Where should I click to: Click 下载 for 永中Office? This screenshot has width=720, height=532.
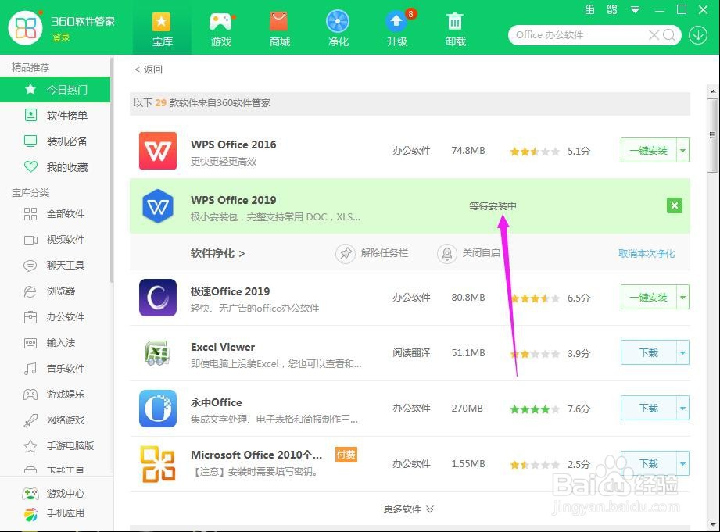[648, 408]
